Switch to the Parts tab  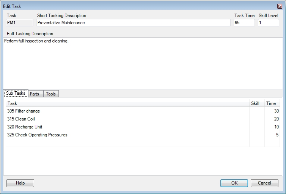point(35,94)
